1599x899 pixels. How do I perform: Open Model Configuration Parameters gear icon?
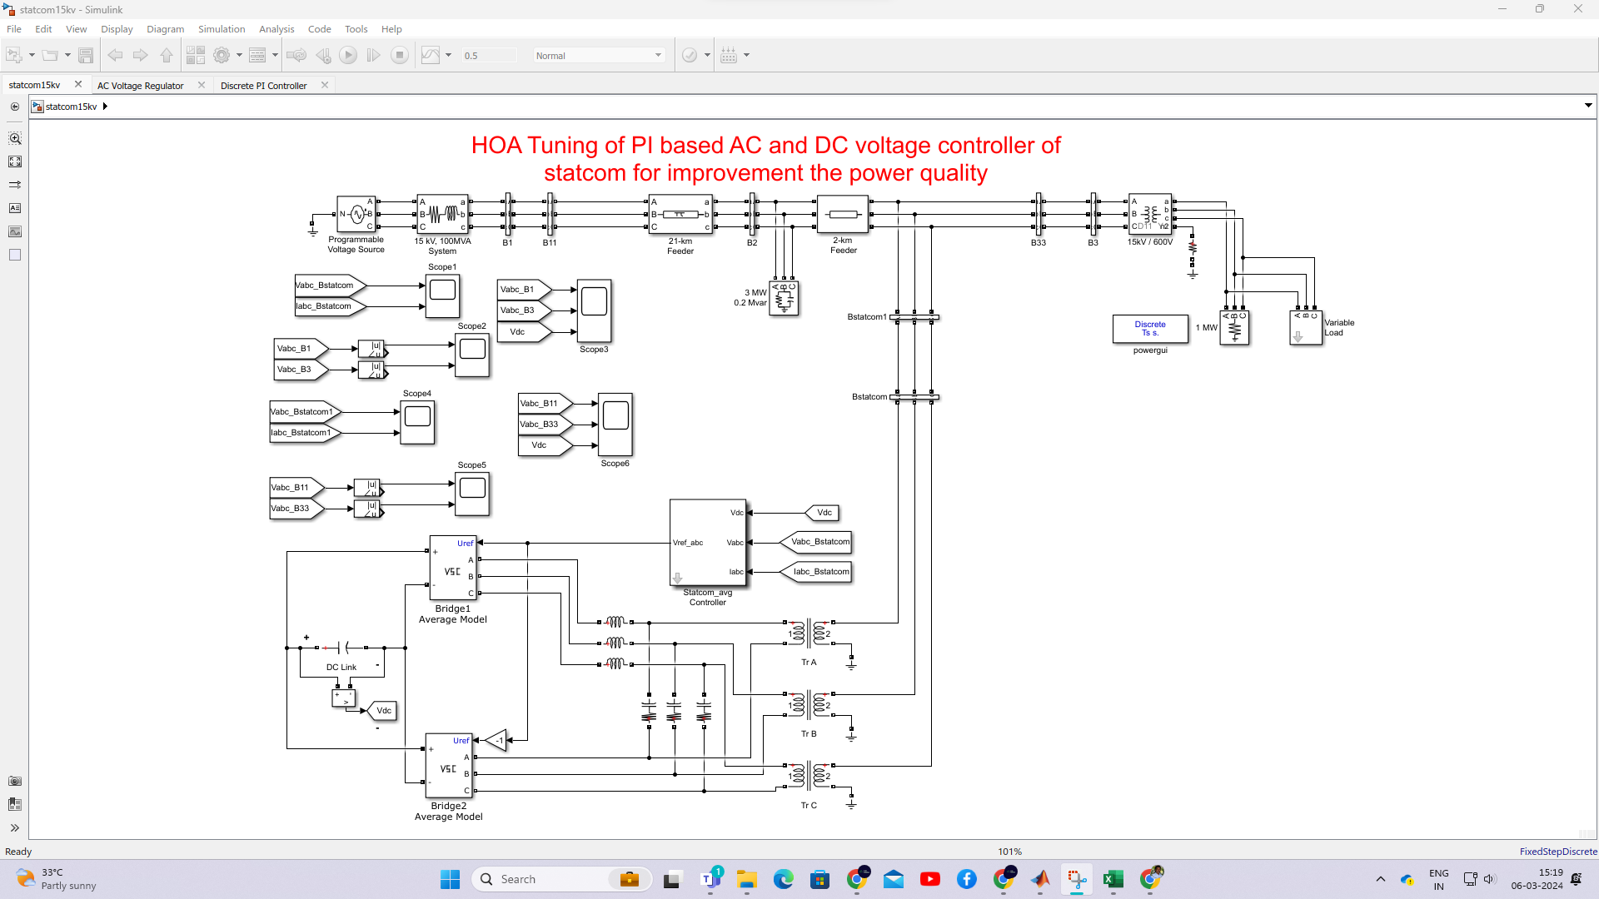[x=222, y=55]
